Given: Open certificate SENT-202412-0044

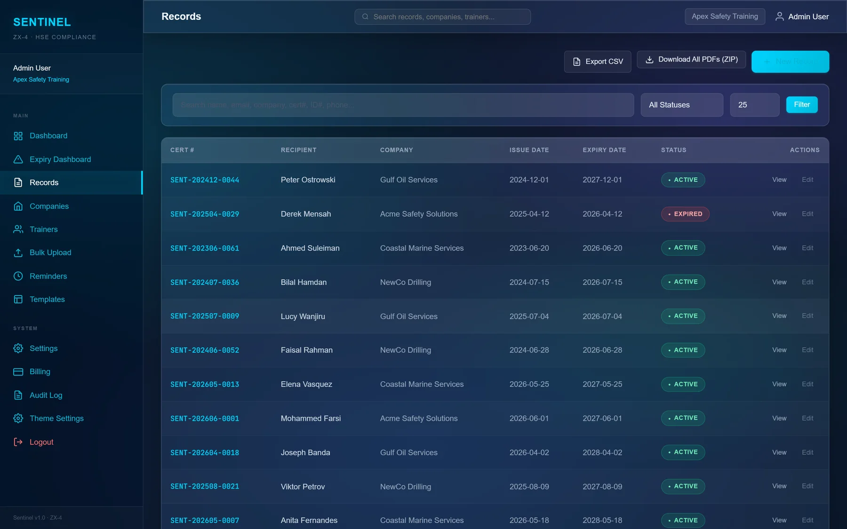Looking at the screenshot, I should point(205,180).
